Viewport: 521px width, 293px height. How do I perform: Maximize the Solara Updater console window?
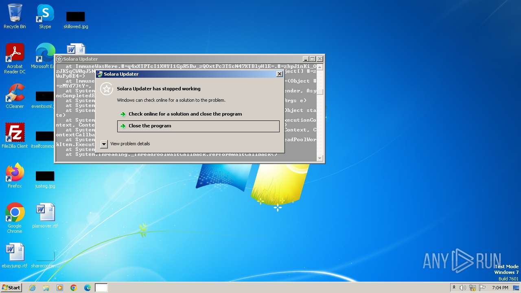[312, 59]
